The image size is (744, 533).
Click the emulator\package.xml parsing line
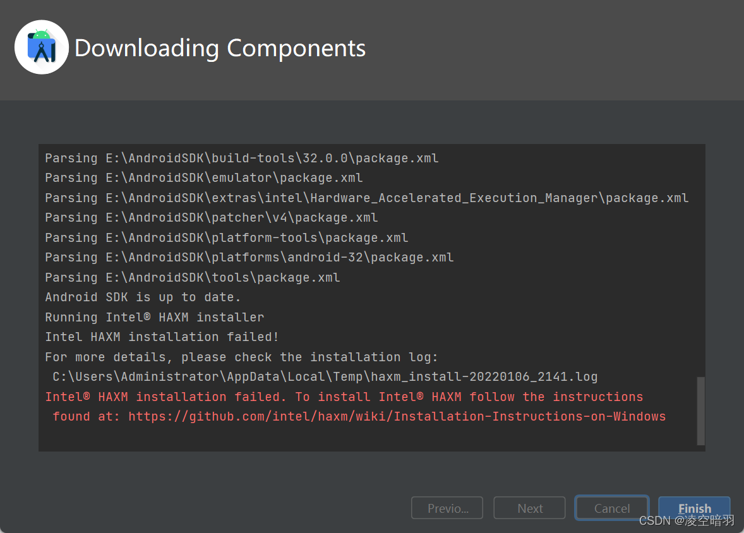204,178
